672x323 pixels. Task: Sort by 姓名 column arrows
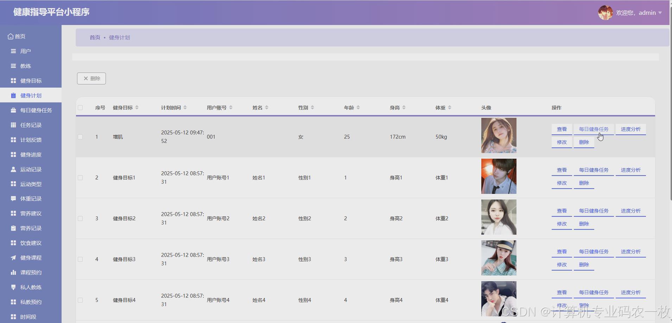[x=267, y=107]
